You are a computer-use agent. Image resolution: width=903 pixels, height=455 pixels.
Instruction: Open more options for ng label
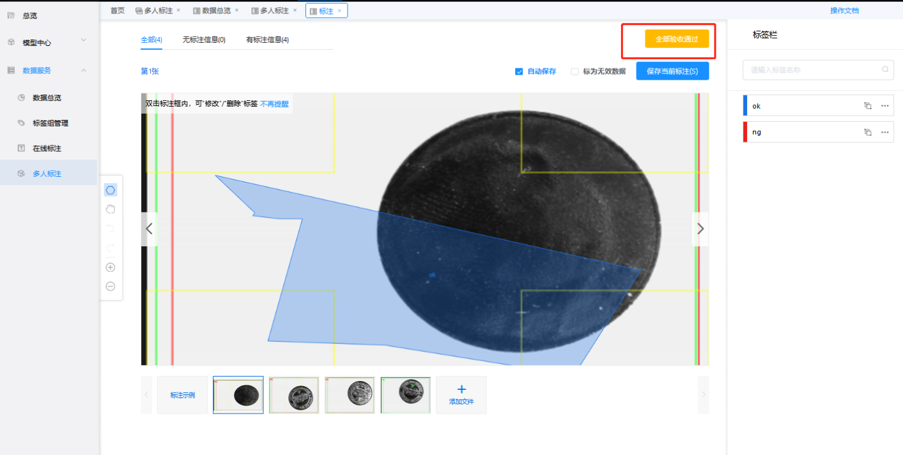(885, 132)
